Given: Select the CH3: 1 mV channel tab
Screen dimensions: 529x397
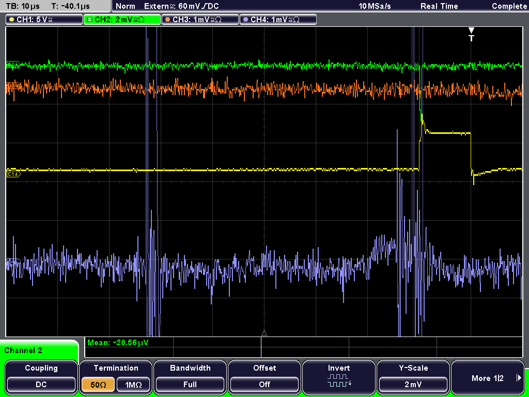Looking at the screenshot, I should coord(200,20).
